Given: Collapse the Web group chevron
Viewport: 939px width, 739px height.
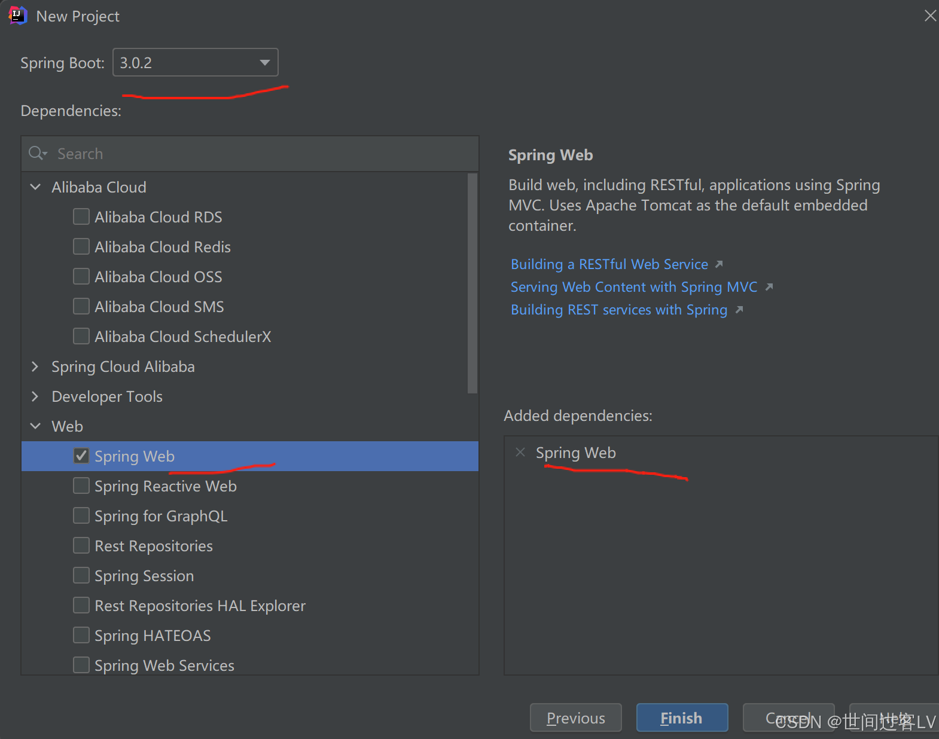Looking at the screenshot, I should [36, 426].
